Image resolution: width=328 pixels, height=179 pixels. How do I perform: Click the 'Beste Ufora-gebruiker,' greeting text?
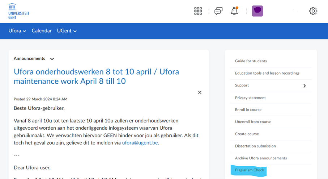(x=39, y=108)
